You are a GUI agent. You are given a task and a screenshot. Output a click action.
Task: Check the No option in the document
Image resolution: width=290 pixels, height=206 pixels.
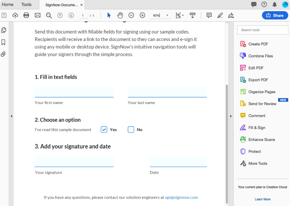click(131, 129)
